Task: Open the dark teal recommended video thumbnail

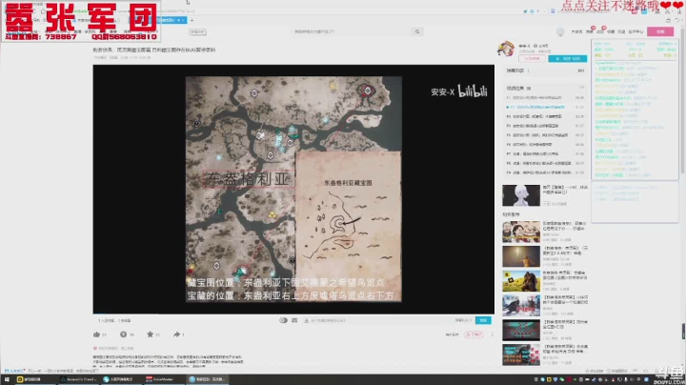Action: pos(521,330)
